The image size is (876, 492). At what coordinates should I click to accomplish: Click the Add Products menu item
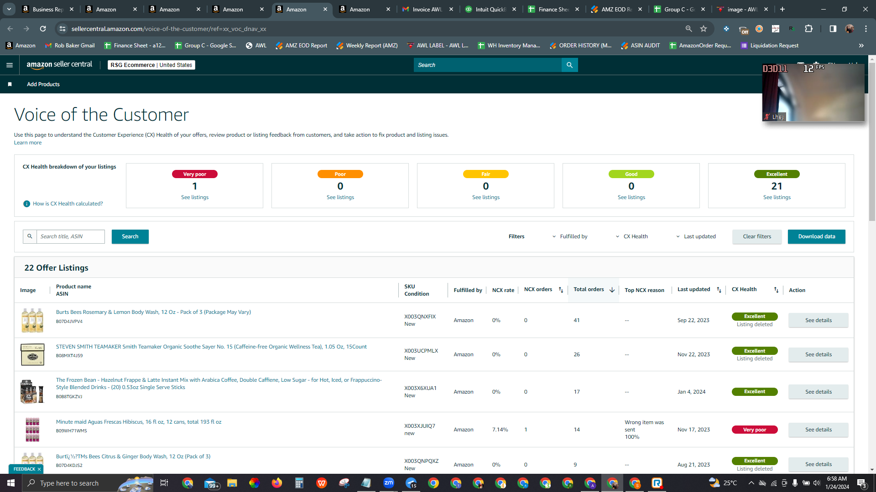click(x=43, y=84)
